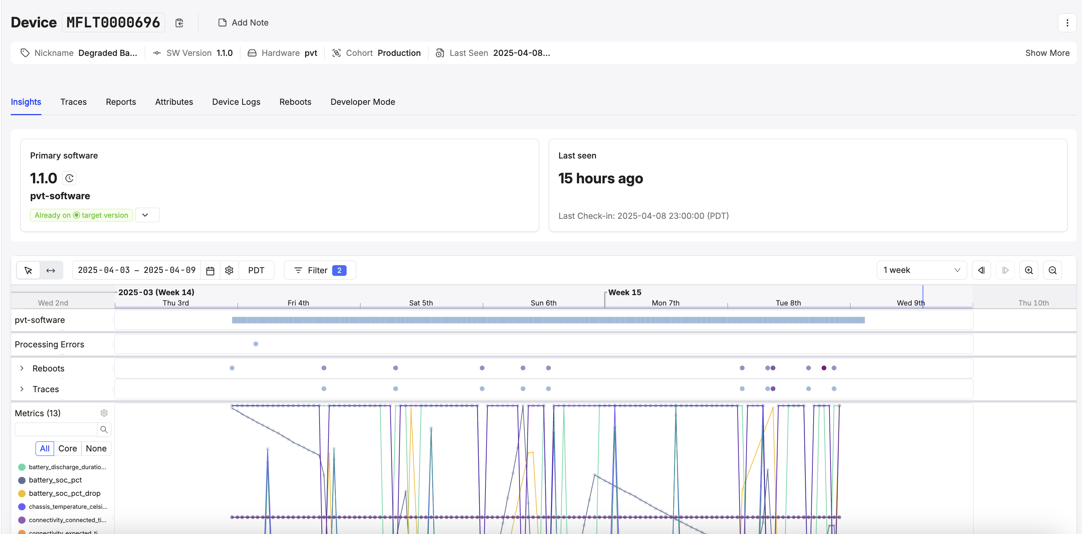
Task: Open the three-dot device options menu
Action: [1067, 23]
